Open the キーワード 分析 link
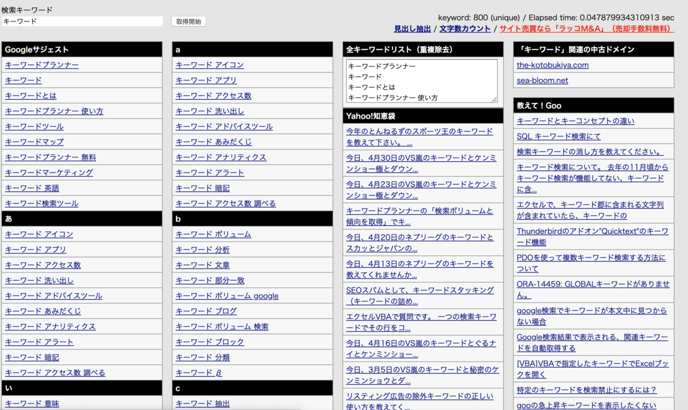The width and height of the screenshot is (688, 410). coord(202,250)
